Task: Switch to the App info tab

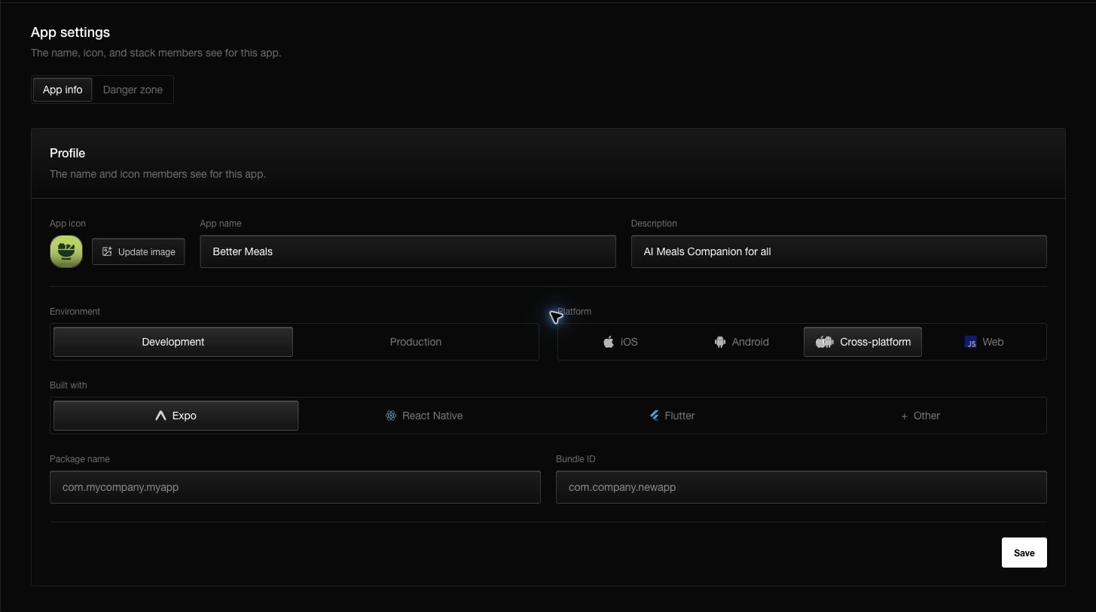Action: point(63,90)
